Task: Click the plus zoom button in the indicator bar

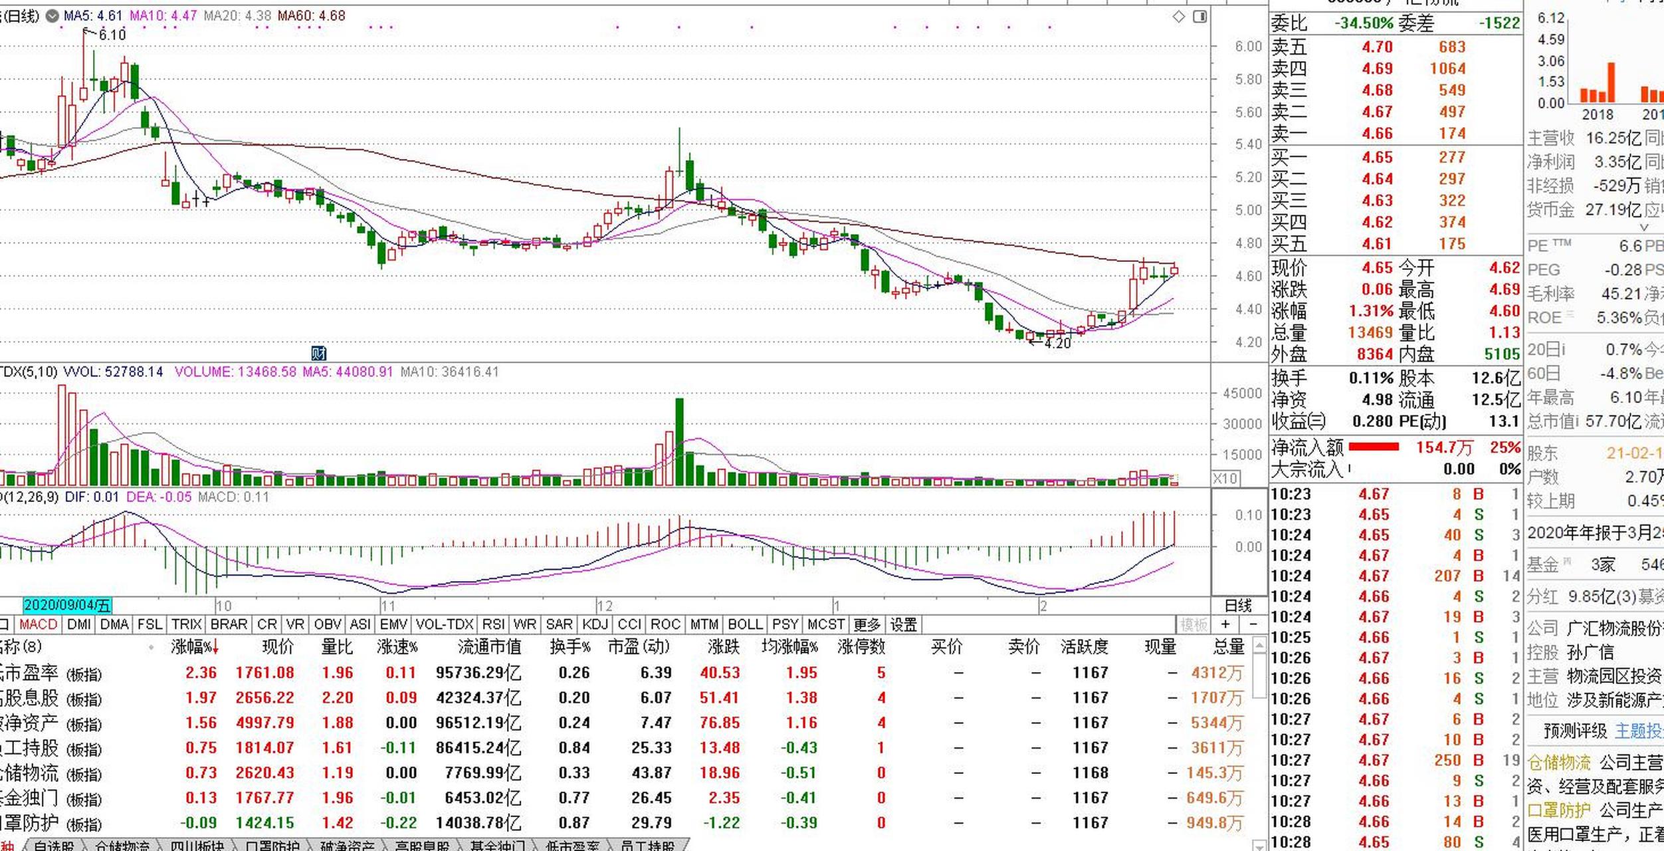Action: pyautogui.click(x=1225, y=624)
